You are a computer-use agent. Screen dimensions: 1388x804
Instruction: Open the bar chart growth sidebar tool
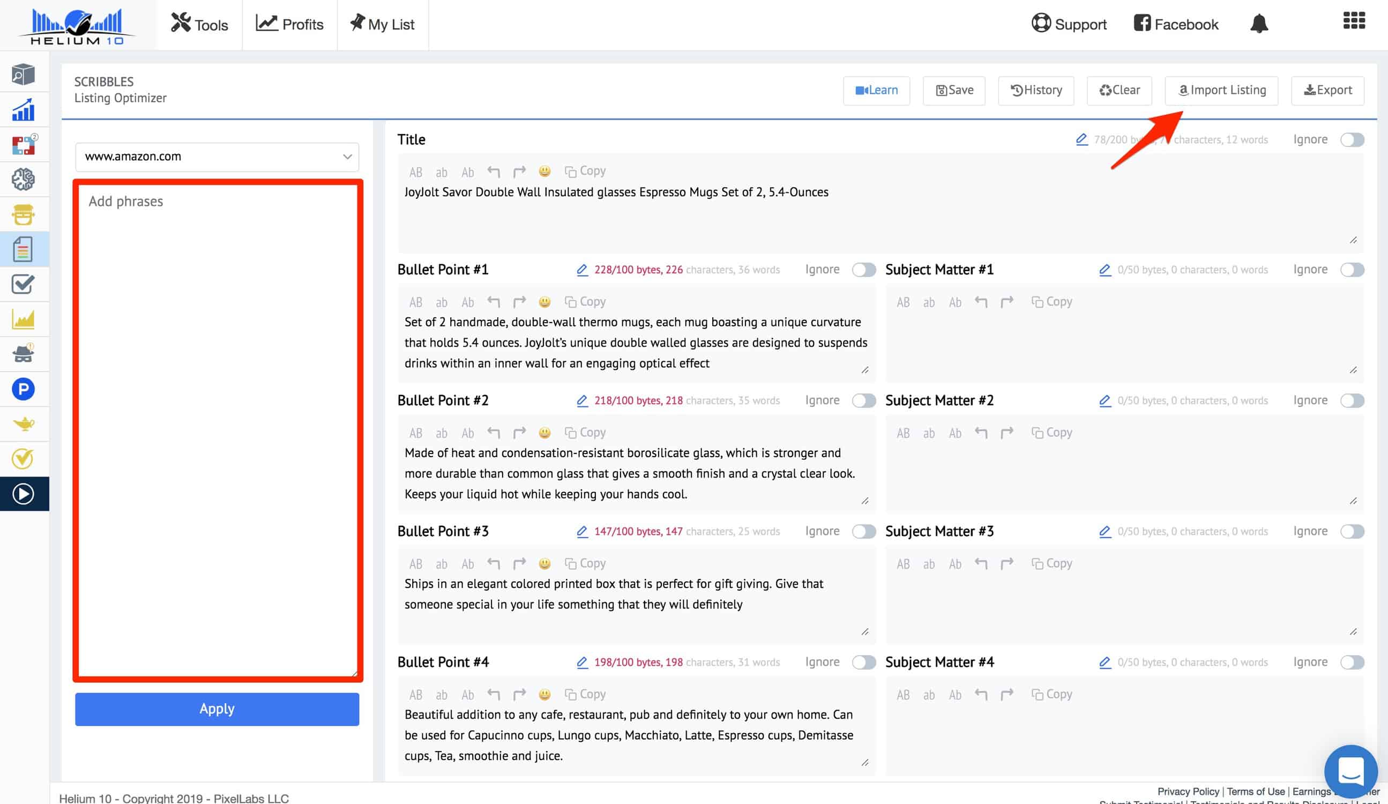[23, 110]
